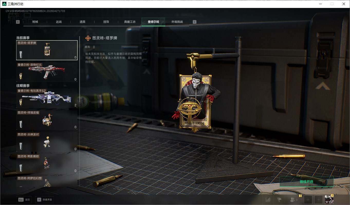Screen dimensions: 350x205
Task: Click the diamond emblem beside 图灵砖-塔罗牌 header
Action: pyautogui.click(x=88, y=37)
